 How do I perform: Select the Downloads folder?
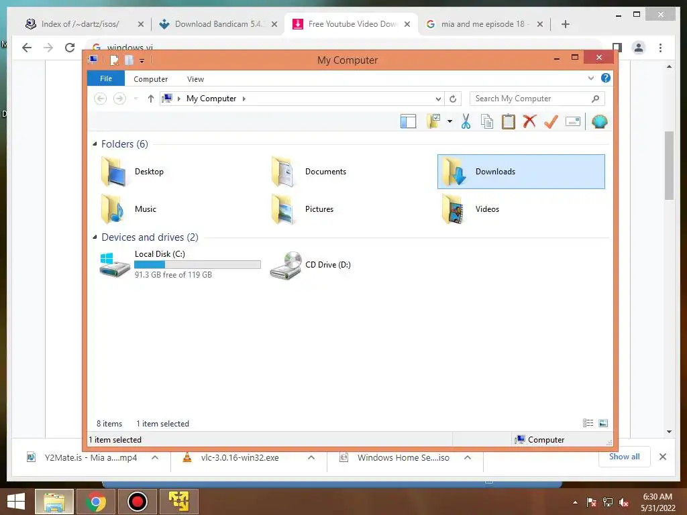point(521,172)
